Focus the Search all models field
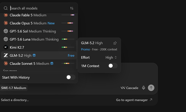This screenshot has width=186, height=112. (39, 8)
